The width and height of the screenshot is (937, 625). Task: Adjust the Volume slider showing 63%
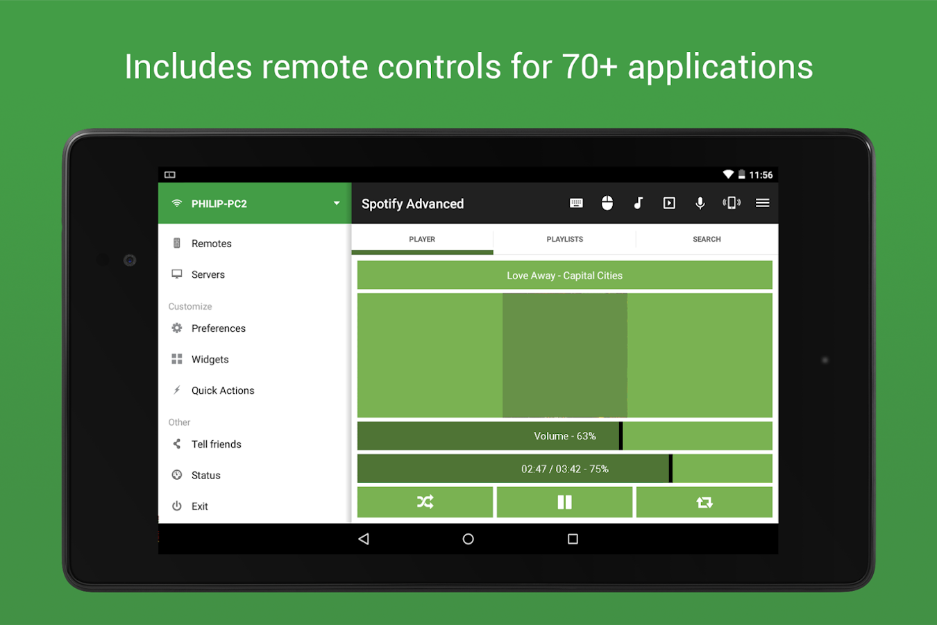coord(564,435)
